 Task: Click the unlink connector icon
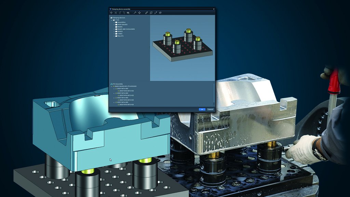click(x=156, y=13)
